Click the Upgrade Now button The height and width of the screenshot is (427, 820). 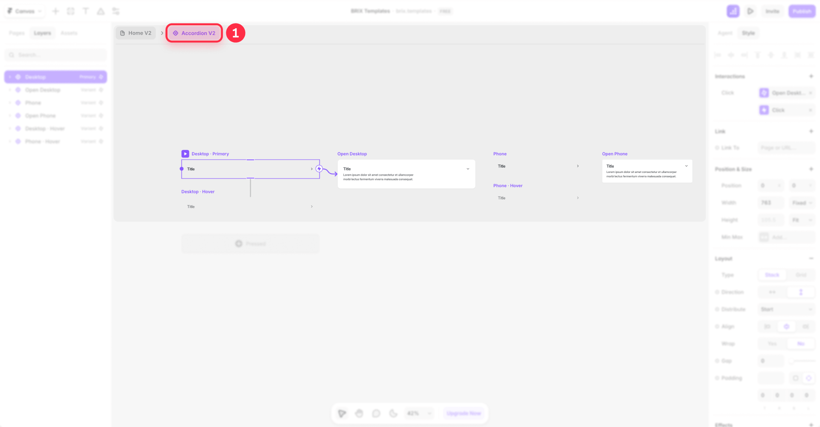[464, 413]
